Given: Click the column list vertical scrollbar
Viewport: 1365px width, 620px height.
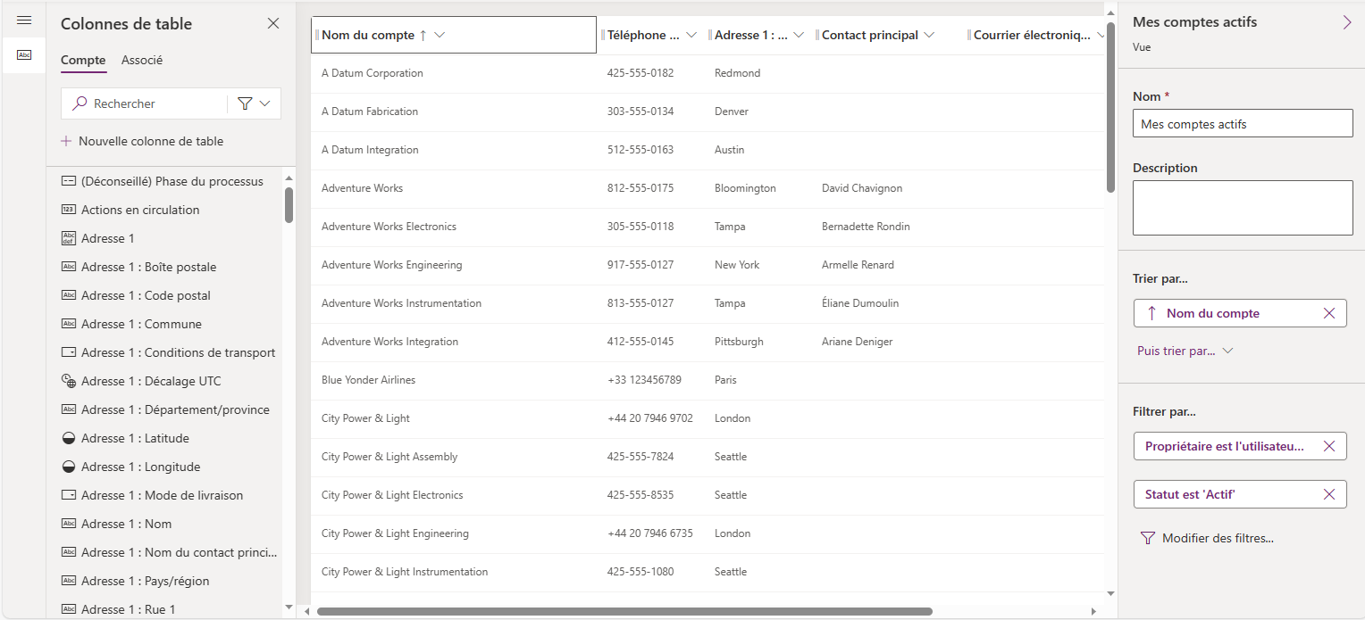Looking at the screenshot, I should [x=289, y=204].
